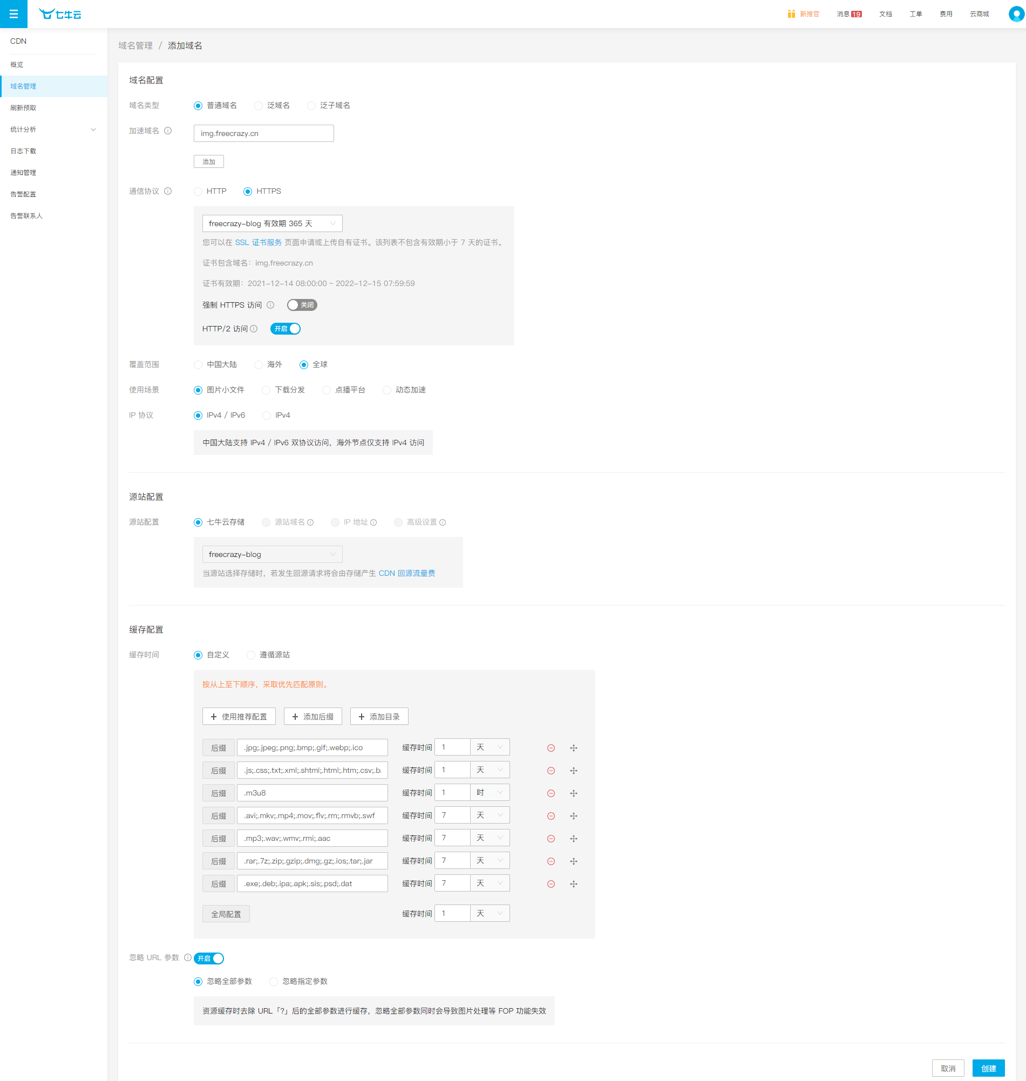This screenshot has height=1081, width=1026.
Task: Click drag handle for .jpg suffix row
Action: coord(573,747)
